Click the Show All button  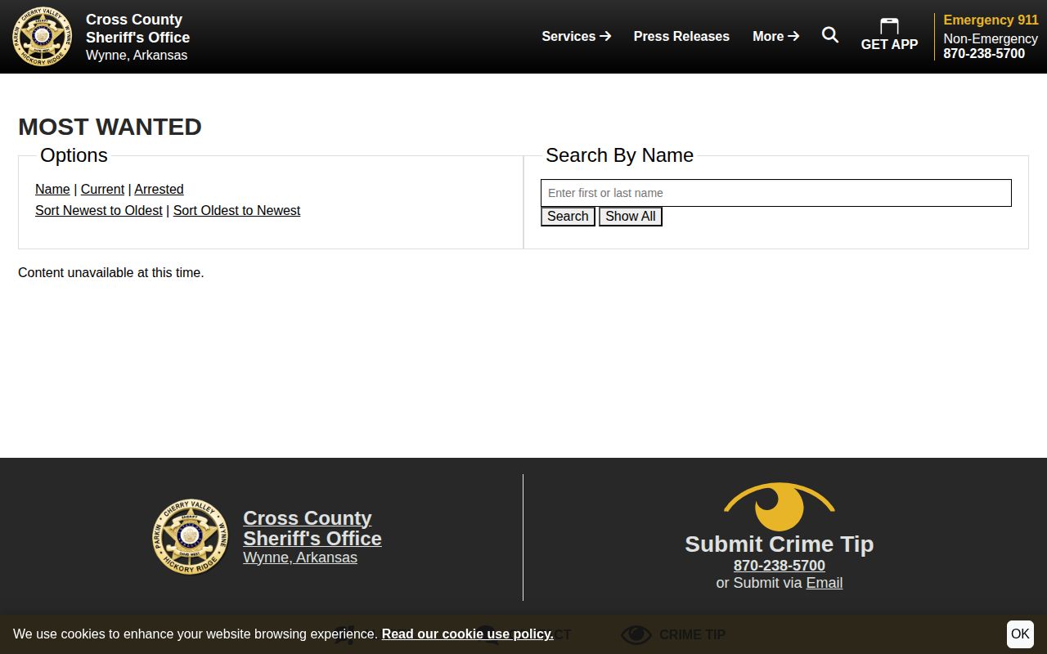pos(631,217)
